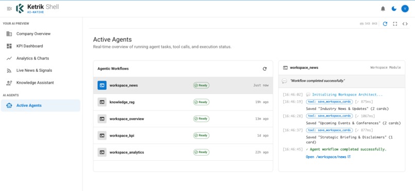Click the workspace_news terminal icon
Viewport: 415px width, 191px height.
pos(102,85)
